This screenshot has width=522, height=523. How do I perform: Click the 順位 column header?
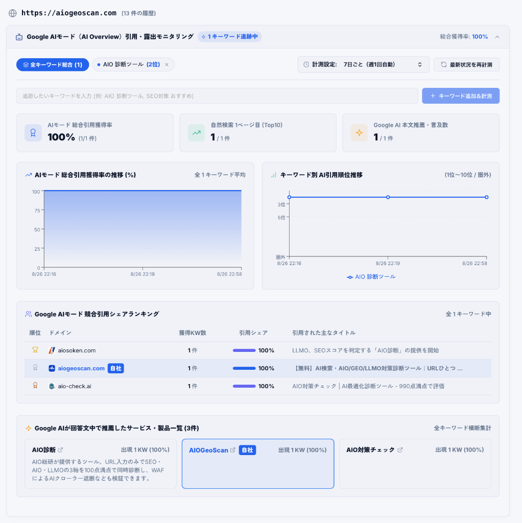(35, 333)
